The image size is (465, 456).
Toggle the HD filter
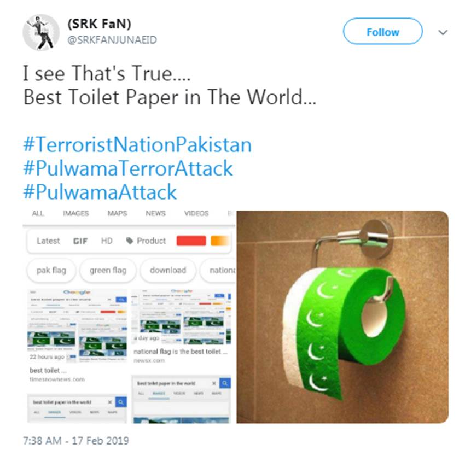click(x=107, y=241)
